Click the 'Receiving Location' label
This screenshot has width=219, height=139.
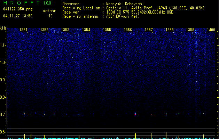(81, 8)
